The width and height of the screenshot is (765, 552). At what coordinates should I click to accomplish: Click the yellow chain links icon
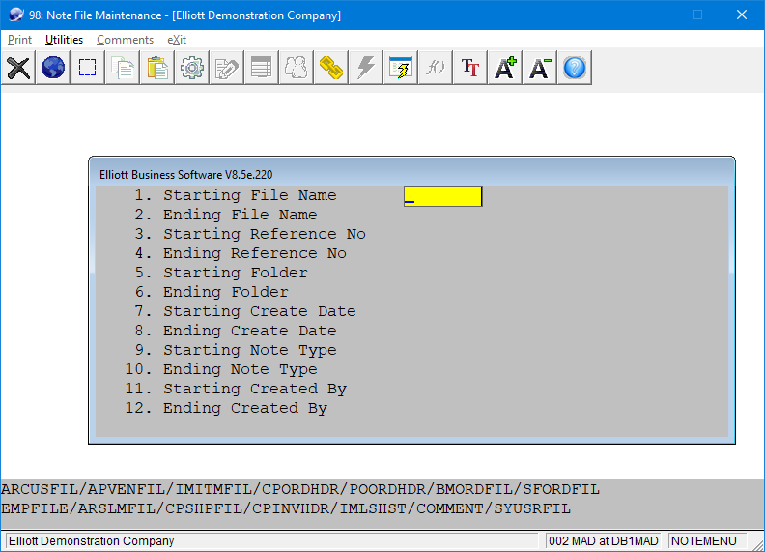(331, 68)
